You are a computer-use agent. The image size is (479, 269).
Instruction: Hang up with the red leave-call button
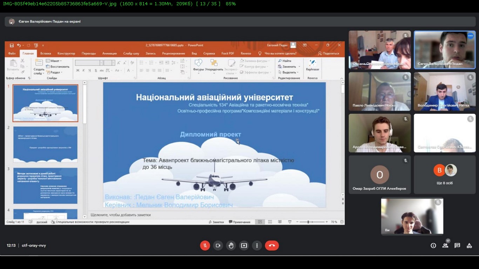(x=272, y=246)
